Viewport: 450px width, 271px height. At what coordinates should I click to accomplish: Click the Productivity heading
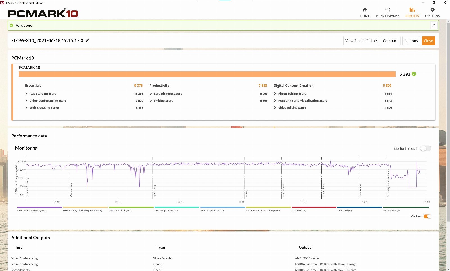[159, 86]
